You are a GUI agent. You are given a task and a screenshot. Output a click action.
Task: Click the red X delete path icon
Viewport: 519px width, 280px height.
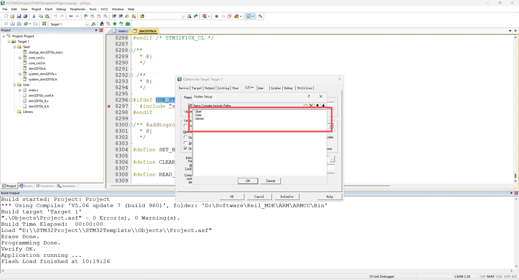pyautogui.click(x=311, y=106)
